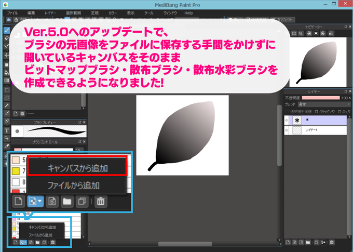Click the brush stroke preview

55,131
